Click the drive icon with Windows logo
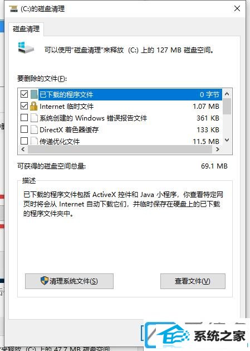Screen dimensions: 250x351 click(x=26, y=47)
